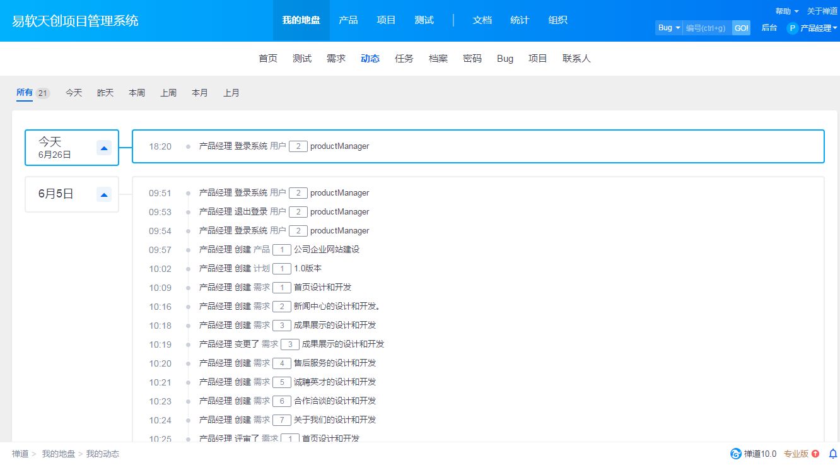Open the 项目 sub-navigation tab
This screenshot has width=840, height=465.
538,59
